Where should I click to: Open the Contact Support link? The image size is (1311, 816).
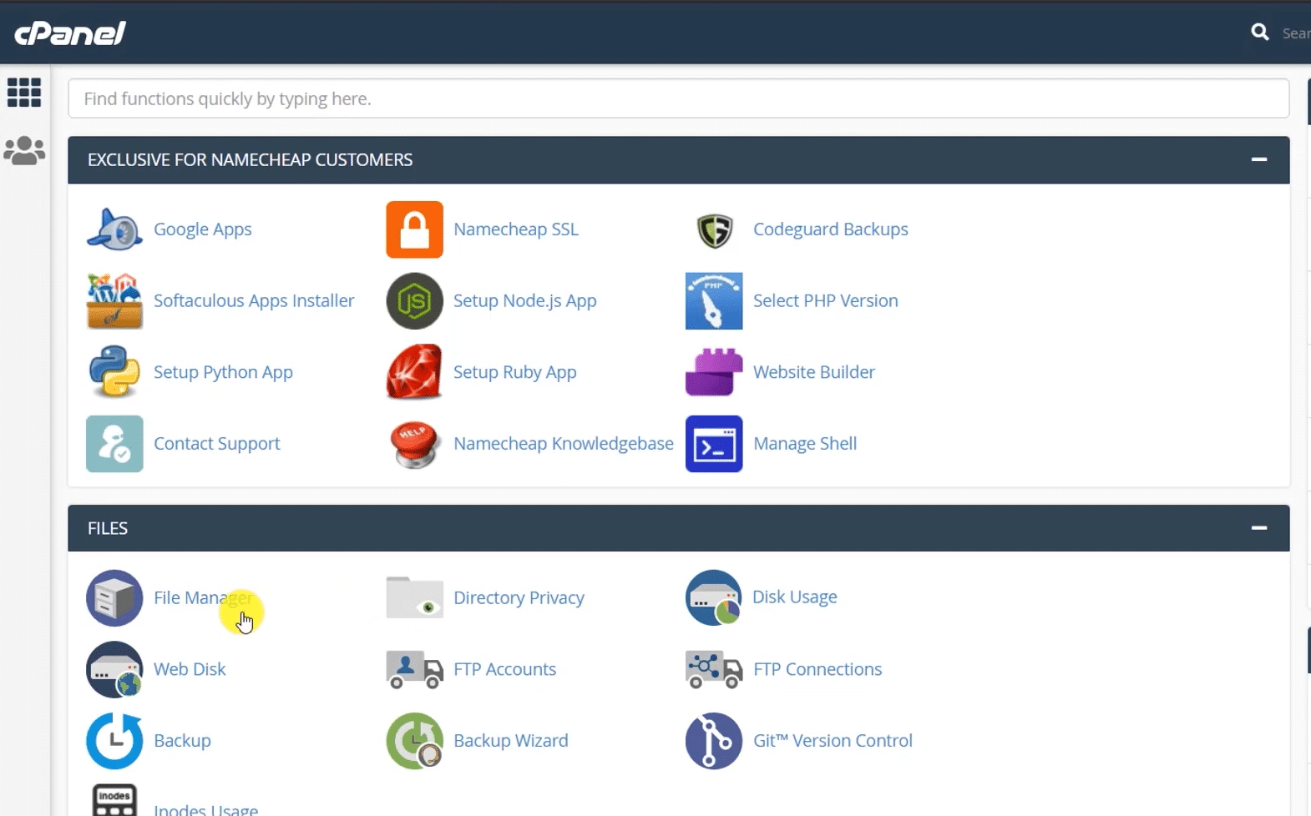pos(217,444)
